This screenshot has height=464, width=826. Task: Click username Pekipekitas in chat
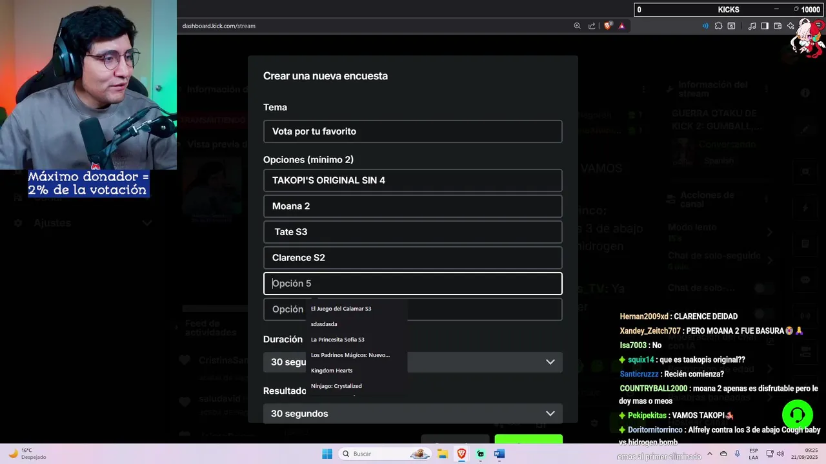pos(649,416)
